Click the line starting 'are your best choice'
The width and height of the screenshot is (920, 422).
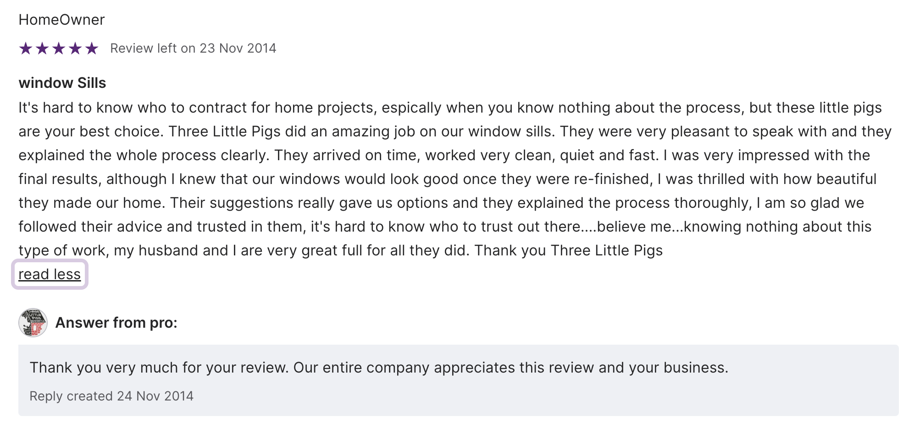pos(454,131)
